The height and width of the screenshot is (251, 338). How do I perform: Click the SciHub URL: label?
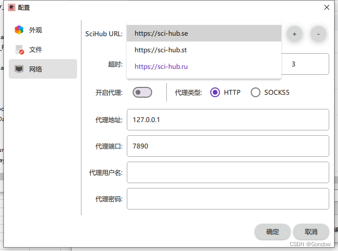click(104, 34)
